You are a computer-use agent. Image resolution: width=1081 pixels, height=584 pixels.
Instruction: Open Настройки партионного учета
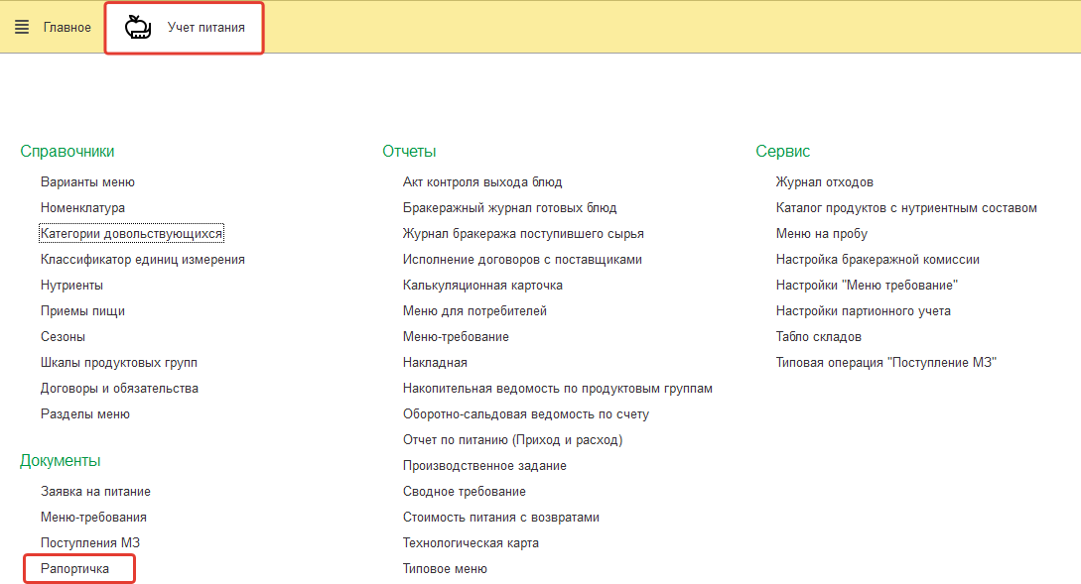coord(863,311)
